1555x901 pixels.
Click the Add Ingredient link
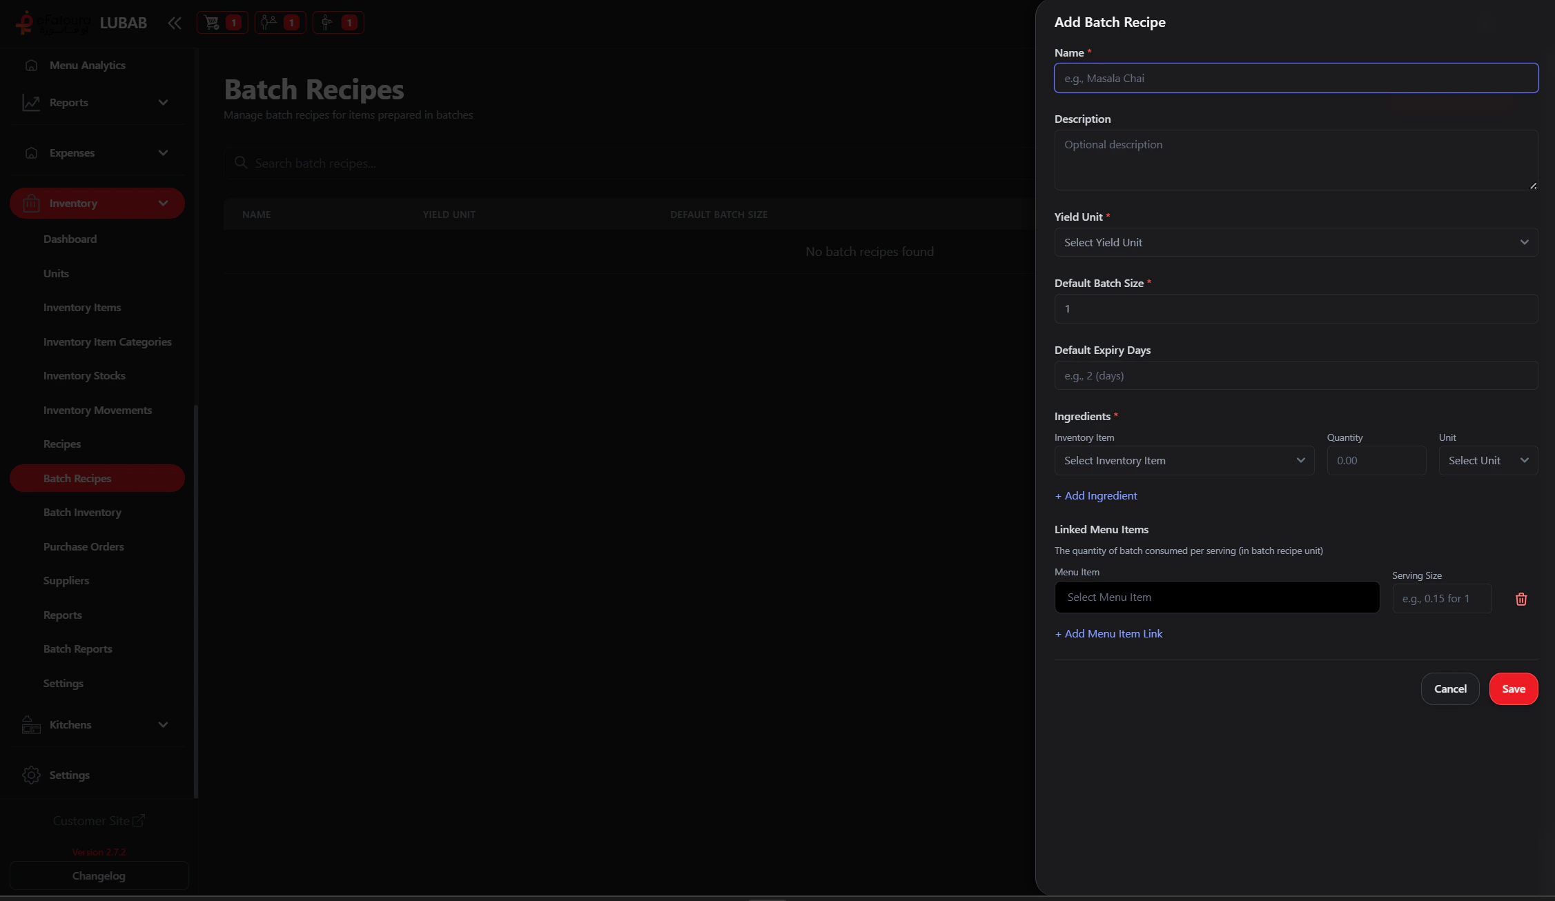pos(1096,496)
